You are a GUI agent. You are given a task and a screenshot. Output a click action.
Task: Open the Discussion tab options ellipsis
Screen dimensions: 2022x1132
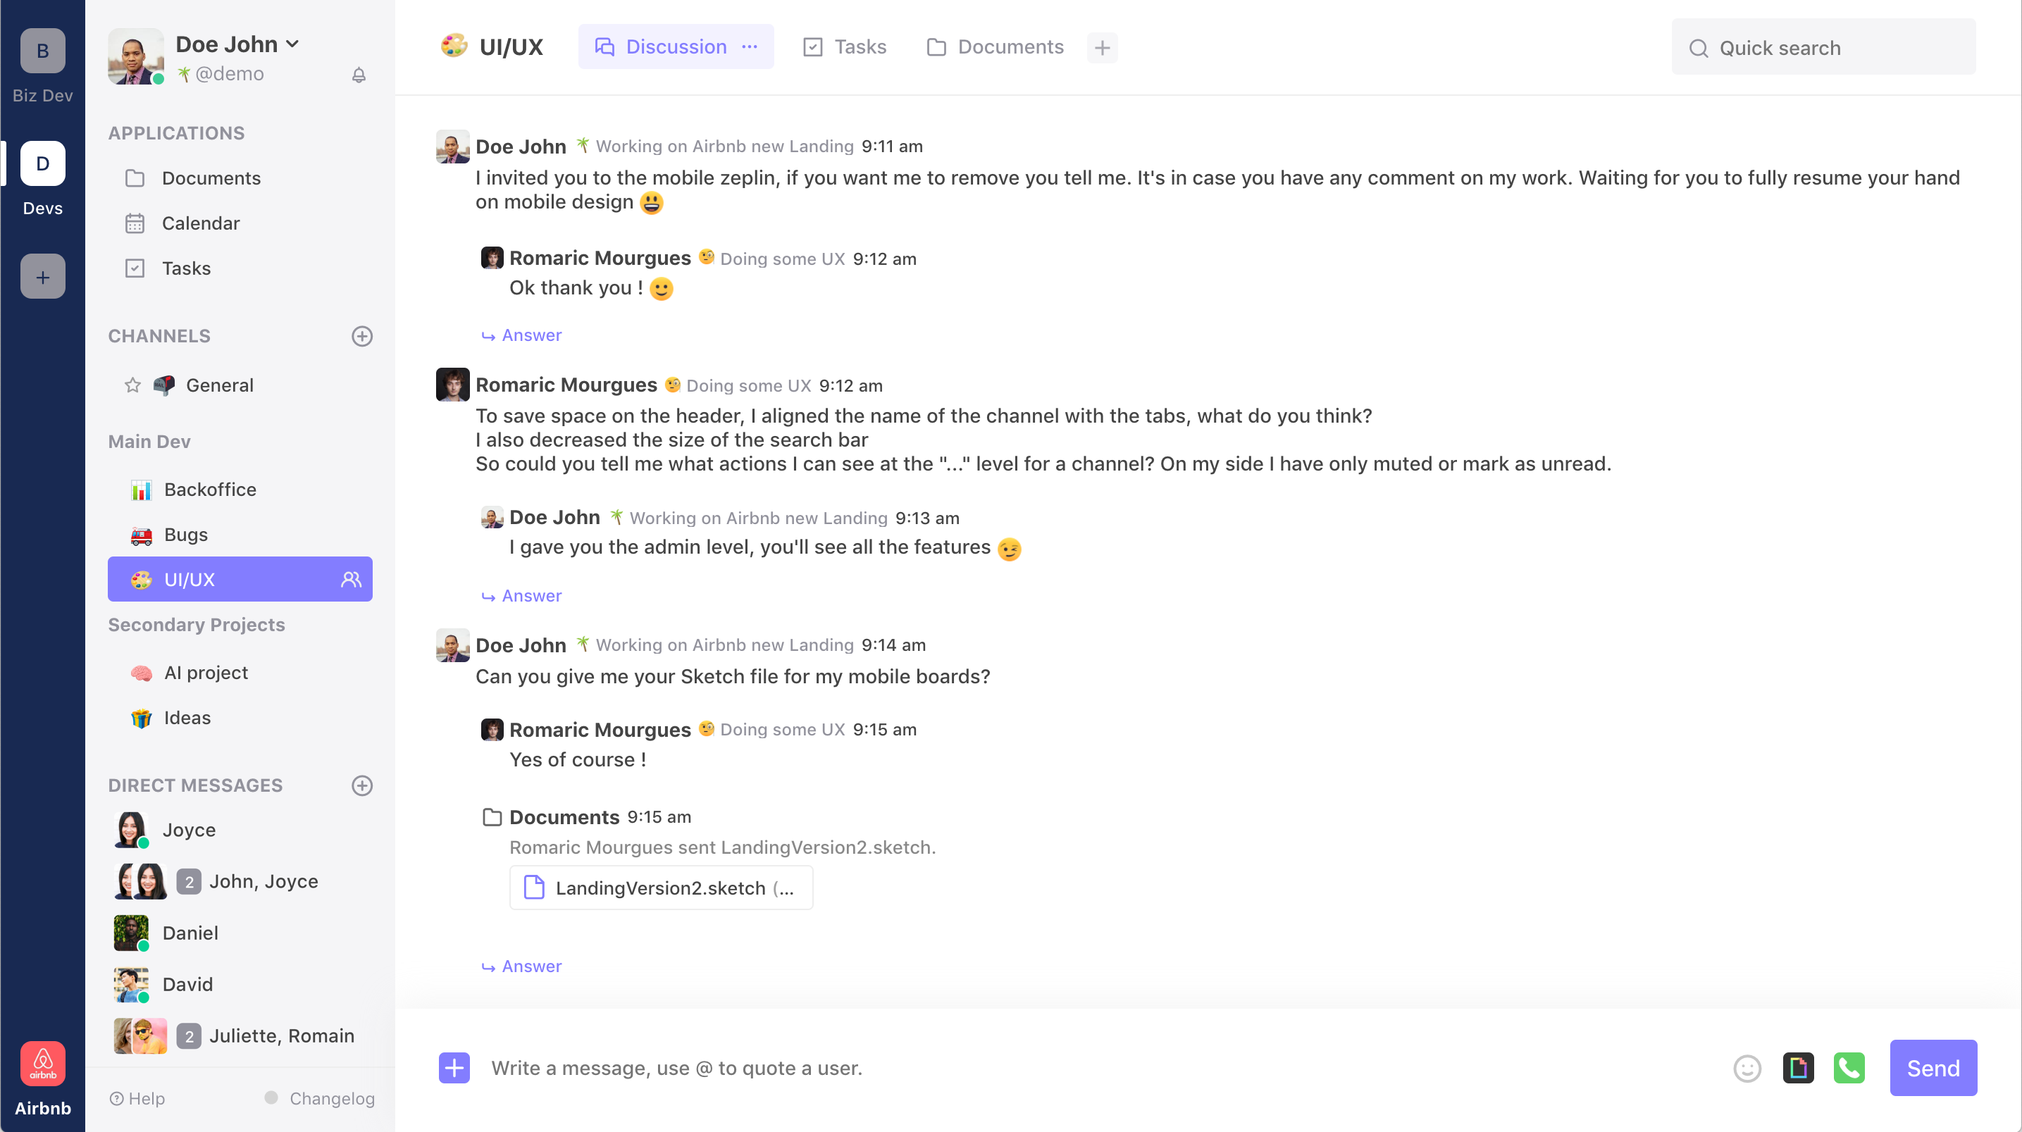click(749, 46)
